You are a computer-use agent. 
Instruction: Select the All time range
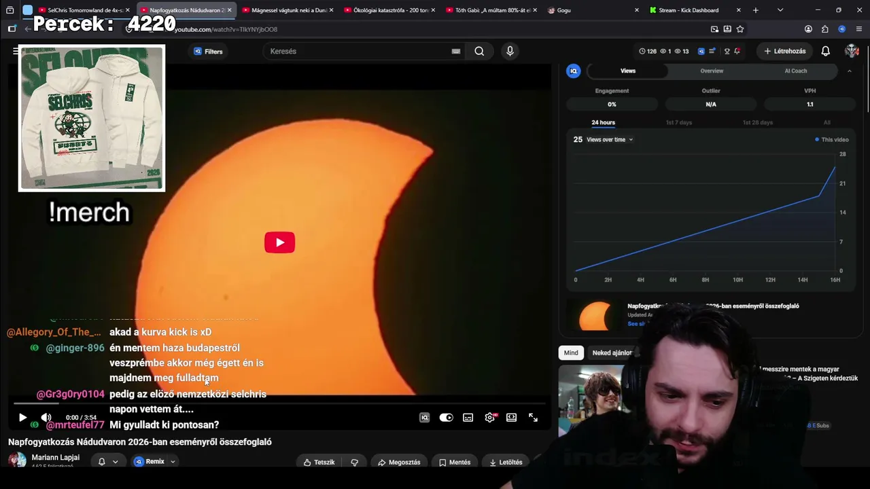tap(826, 123)
